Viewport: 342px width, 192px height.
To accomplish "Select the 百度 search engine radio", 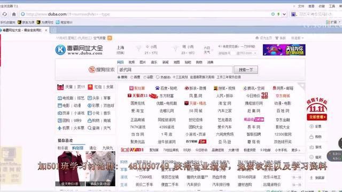I will 132,77.
